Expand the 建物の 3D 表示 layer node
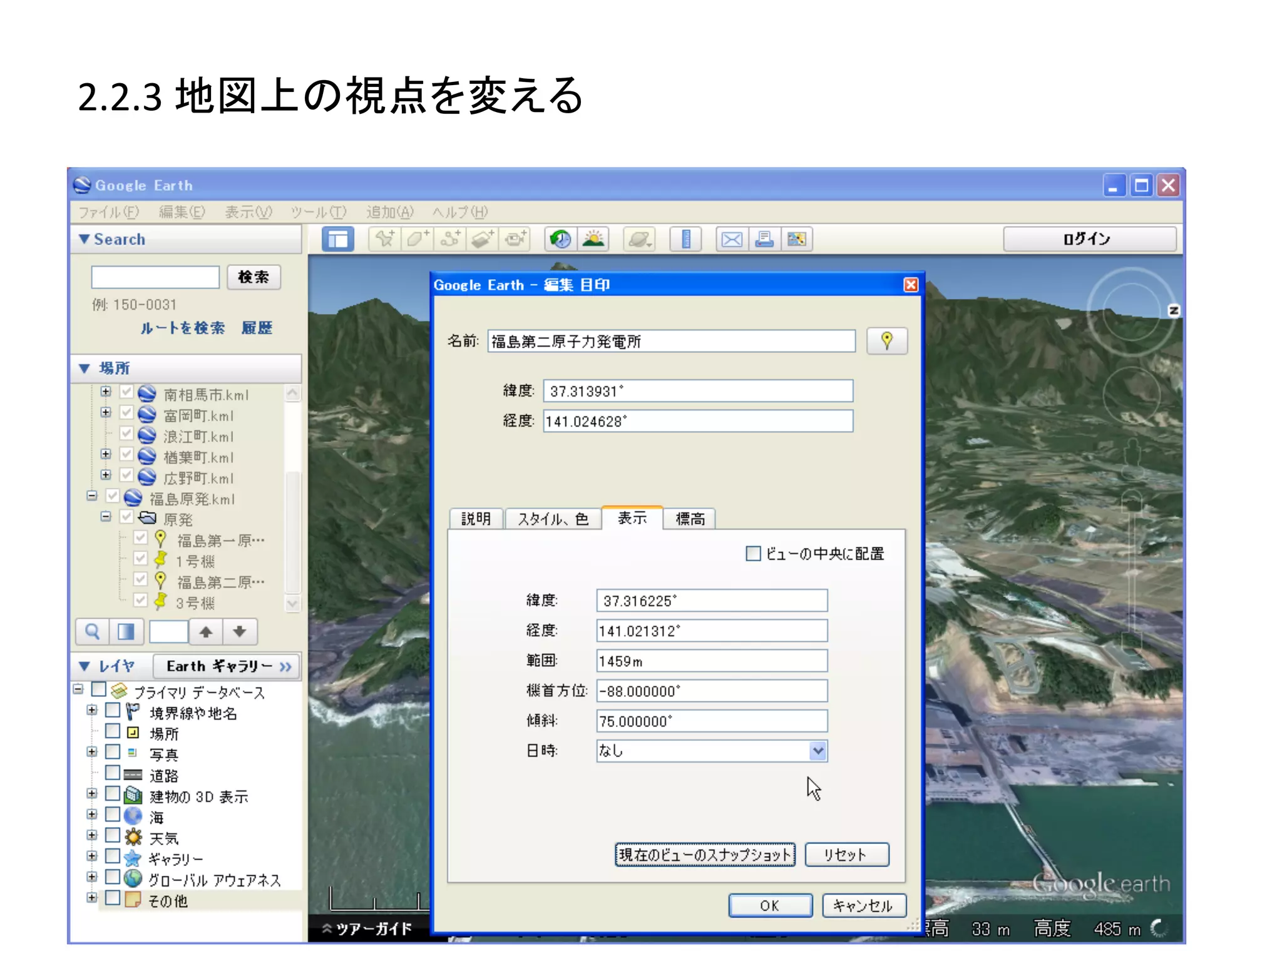The height and width of the screenshot is (961, 1282). tap(92, 794)
